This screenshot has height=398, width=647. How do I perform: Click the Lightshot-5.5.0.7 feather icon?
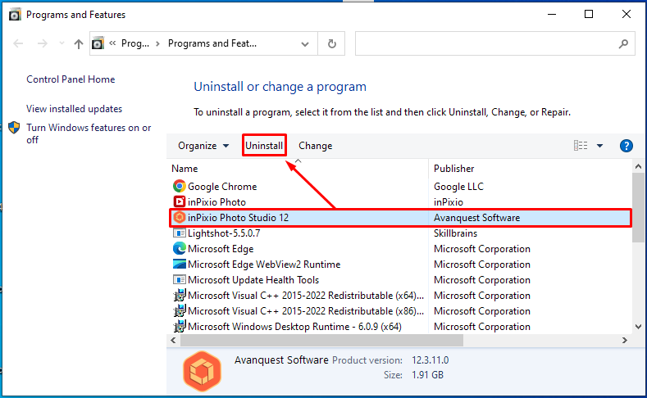pos(180,233)
